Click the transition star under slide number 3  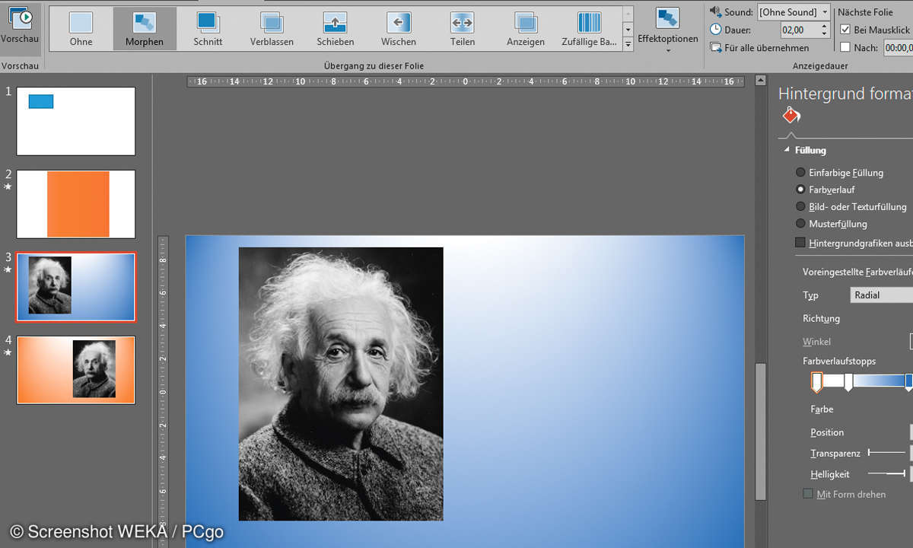pos(8,269)
